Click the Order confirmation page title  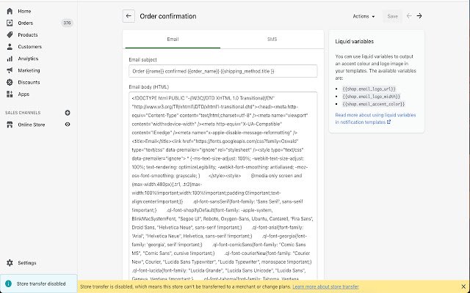pos(168,16)
